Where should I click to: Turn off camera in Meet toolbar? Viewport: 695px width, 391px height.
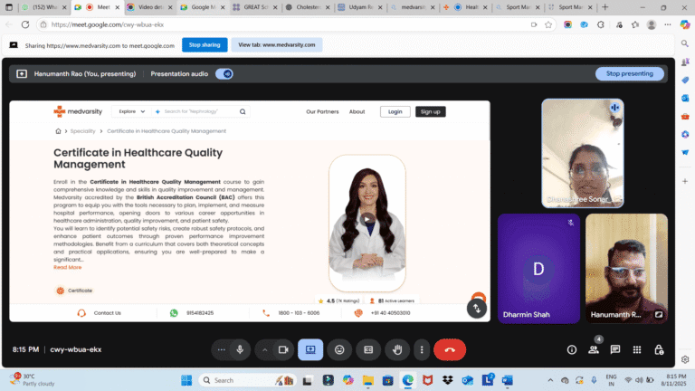coord(282,349)
